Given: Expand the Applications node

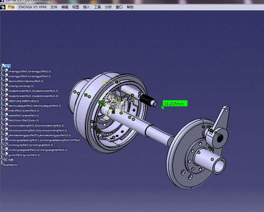Looking at the screenshot, I should pyautogui.click(x=2, y=164).
